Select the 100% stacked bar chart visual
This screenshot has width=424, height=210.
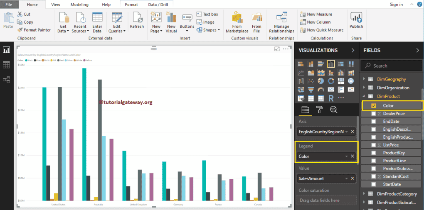(341, 64)
